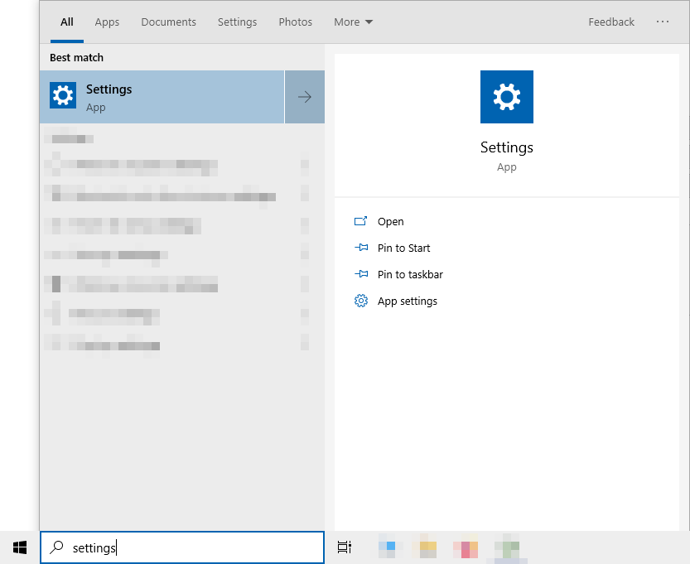The width and height of the screenshot is (690, 564).
Task: Click the small gear icon in Best match
Action: pos(63,96)
